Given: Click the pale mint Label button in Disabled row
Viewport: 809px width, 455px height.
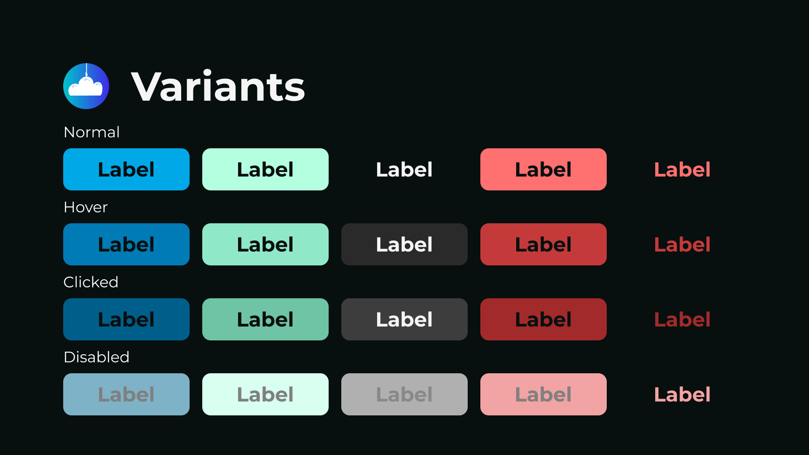Looking at the screenshot, I should 265,394.
